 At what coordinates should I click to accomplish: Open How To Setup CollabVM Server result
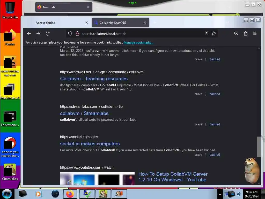coord(173,177)
